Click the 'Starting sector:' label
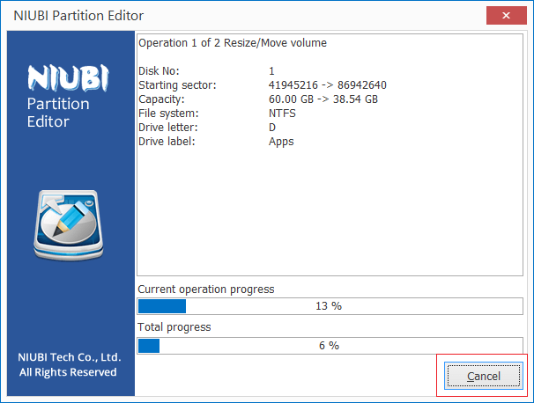Image resolution: width=534 pixels, height=403 pixels. pos(177,85)
